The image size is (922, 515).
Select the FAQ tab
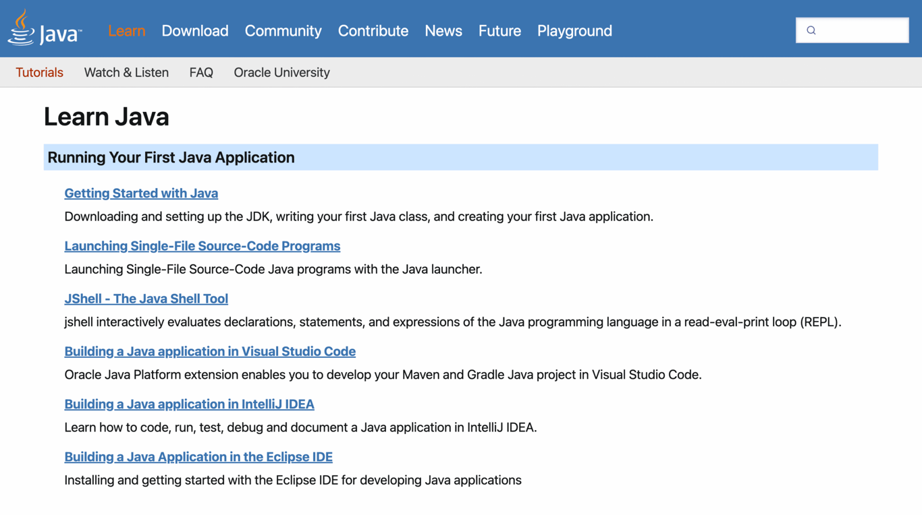pos(201,72)
